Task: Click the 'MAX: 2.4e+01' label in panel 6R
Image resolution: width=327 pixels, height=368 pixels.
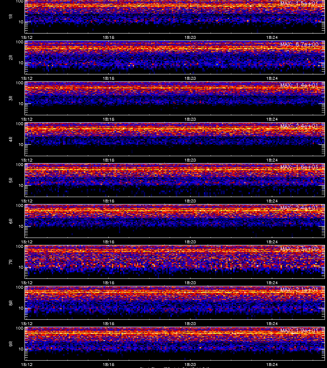Action: point(299,208)
